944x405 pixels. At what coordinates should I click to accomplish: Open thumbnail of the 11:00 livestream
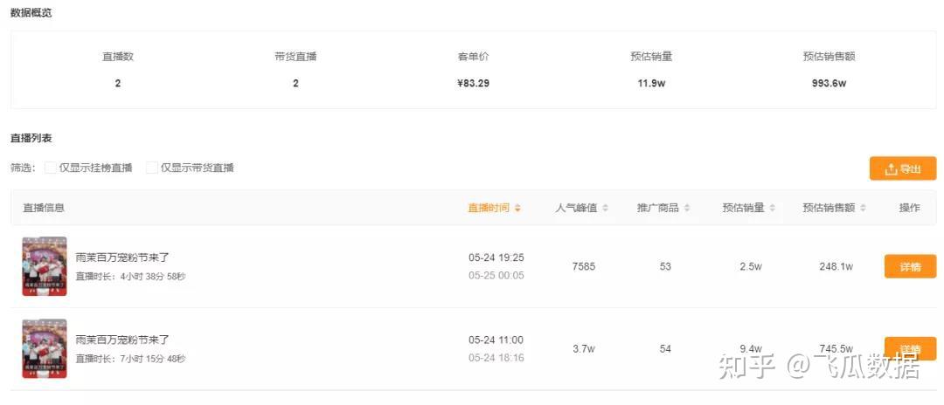(x=45, y=348)
